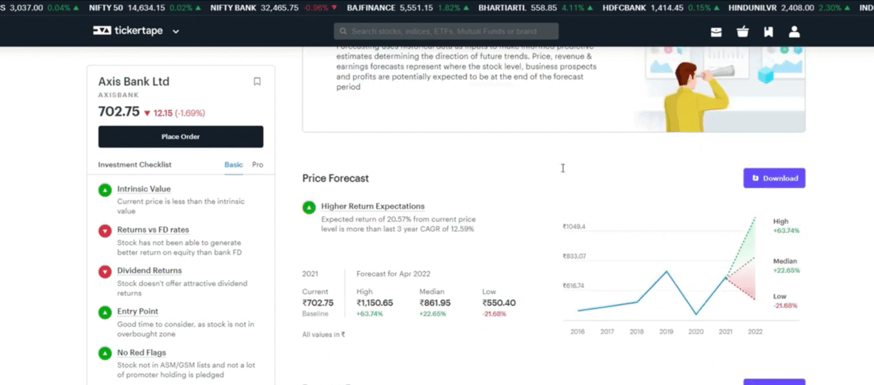Screen dimensions: 874x385
Task: Open the Intrinsic Value checklist label
Action: [143, 189]
